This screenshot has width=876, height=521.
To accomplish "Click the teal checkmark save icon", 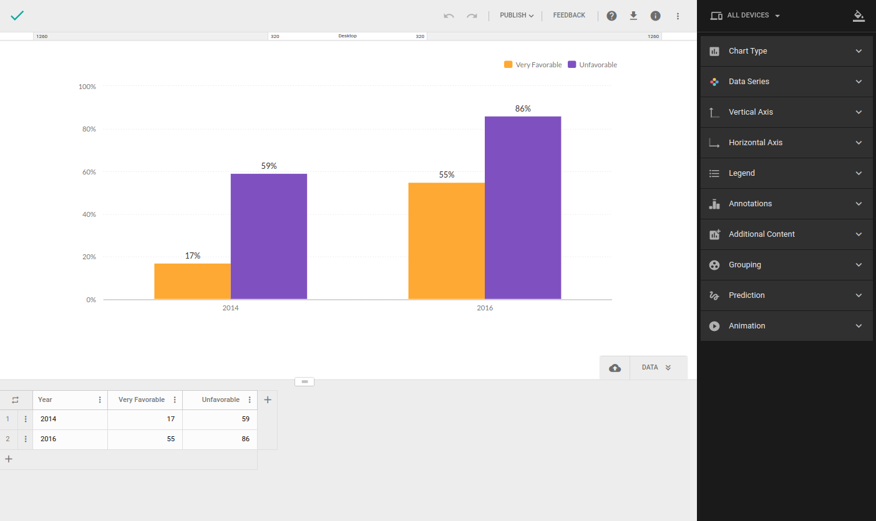I will tap(17, 16).
